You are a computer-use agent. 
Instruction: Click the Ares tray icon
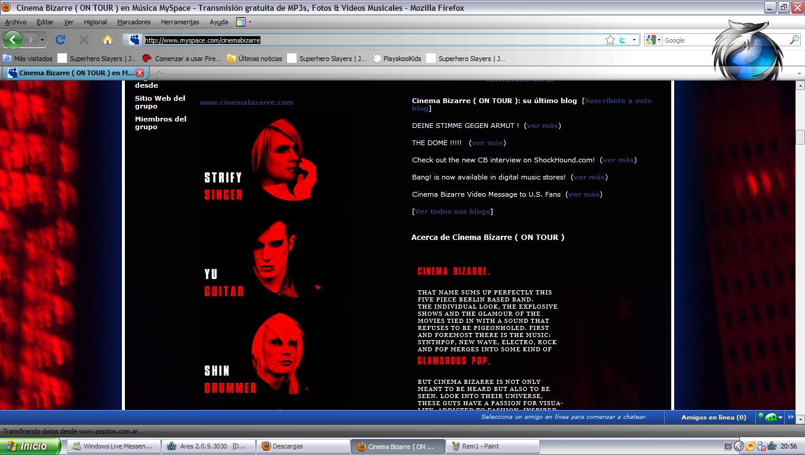point(772,446)
